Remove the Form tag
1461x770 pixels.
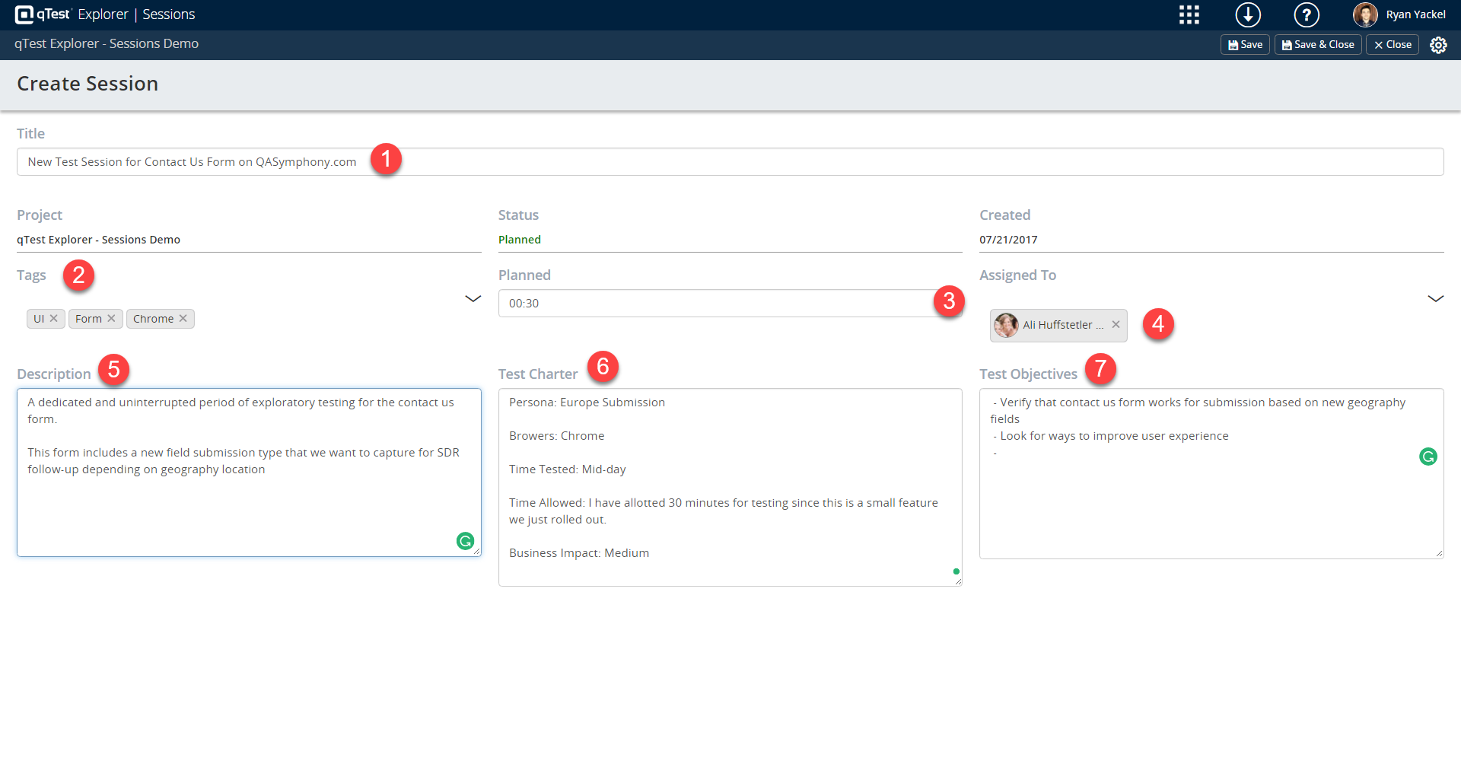112,319
